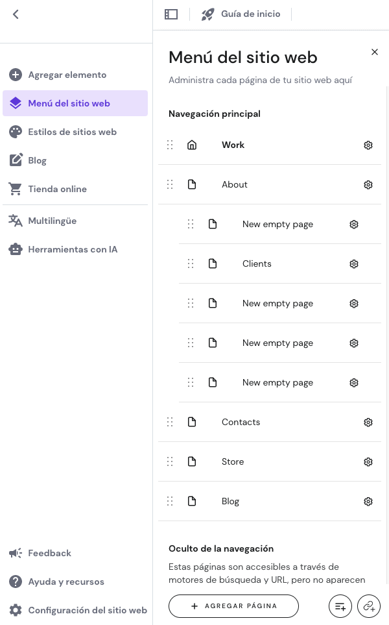Open settings gear for Work page

[368, 145]
